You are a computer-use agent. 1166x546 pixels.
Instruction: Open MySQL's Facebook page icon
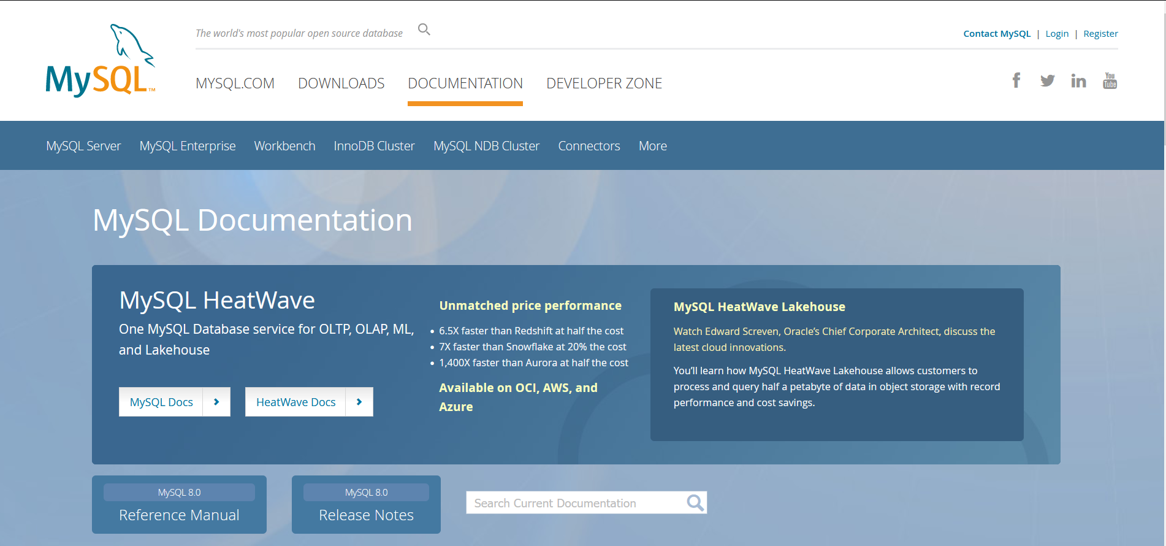pos(1016,80)
